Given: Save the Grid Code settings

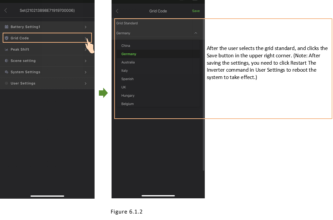Looking at the screenshot, I should pyautogui.click(x=196, y=11).
